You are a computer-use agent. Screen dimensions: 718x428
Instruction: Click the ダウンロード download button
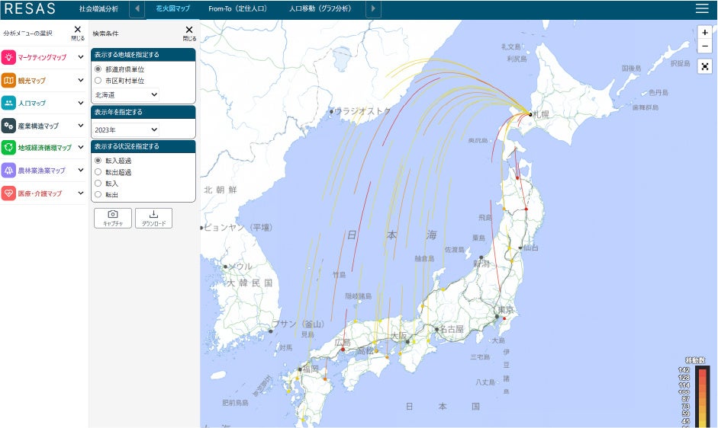(x=154, y=218)
